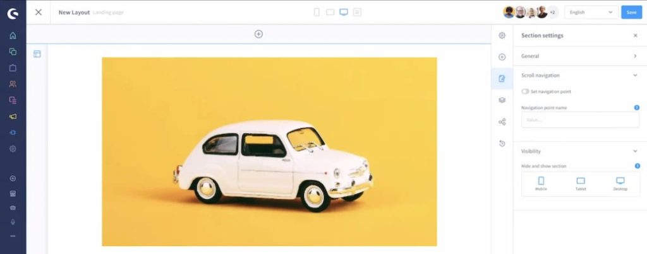Open the Marketing megaphone icon in sidebar
647x254 pixels.
click(13, 117)
